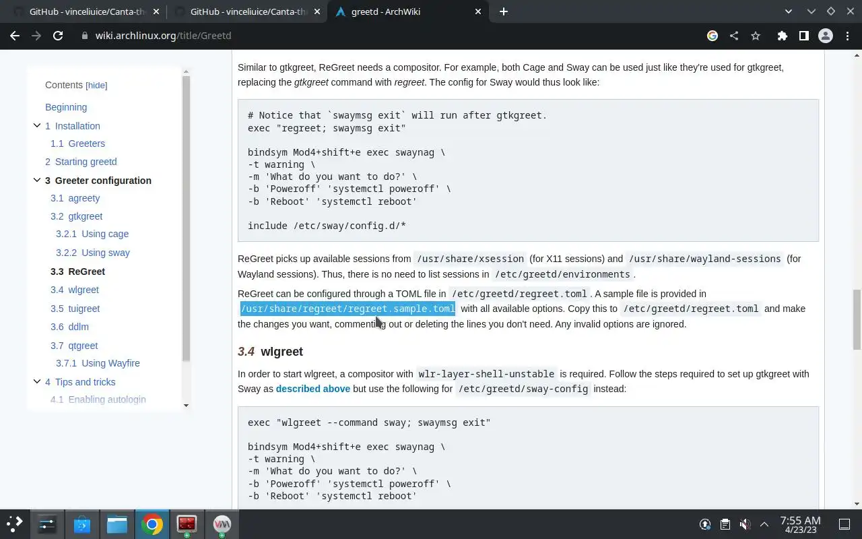The image size is (862, 539).
Task: Jump to 3.4 wlgreet in contents
Action: (75, 290)
